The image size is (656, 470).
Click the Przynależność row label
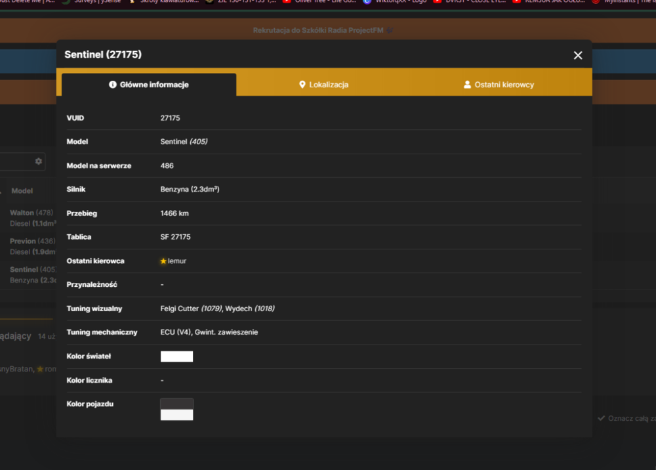pyautogui.click(x=92, y=285)
